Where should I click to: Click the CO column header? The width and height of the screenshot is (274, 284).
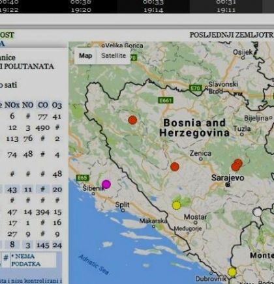(43, 105)
